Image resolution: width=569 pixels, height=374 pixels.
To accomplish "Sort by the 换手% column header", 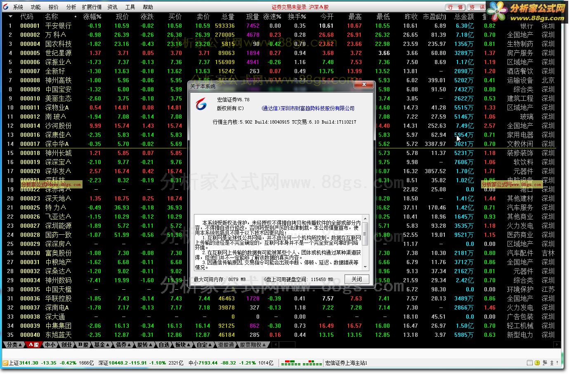I will [x=297, y=17].
